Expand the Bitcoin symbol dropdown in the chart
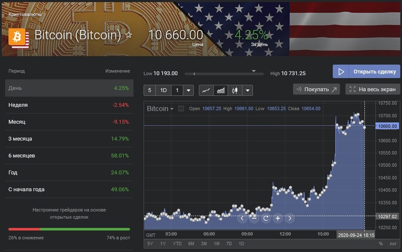Image resolution: width=402 pixels, height=252 pixels. (172, 109)
